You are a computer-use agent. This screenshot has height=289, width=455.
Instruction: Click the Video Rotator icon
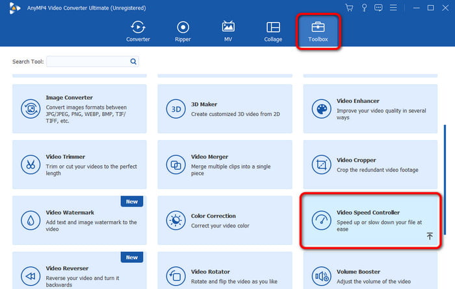pyautogui.click(x=176, y=276)
